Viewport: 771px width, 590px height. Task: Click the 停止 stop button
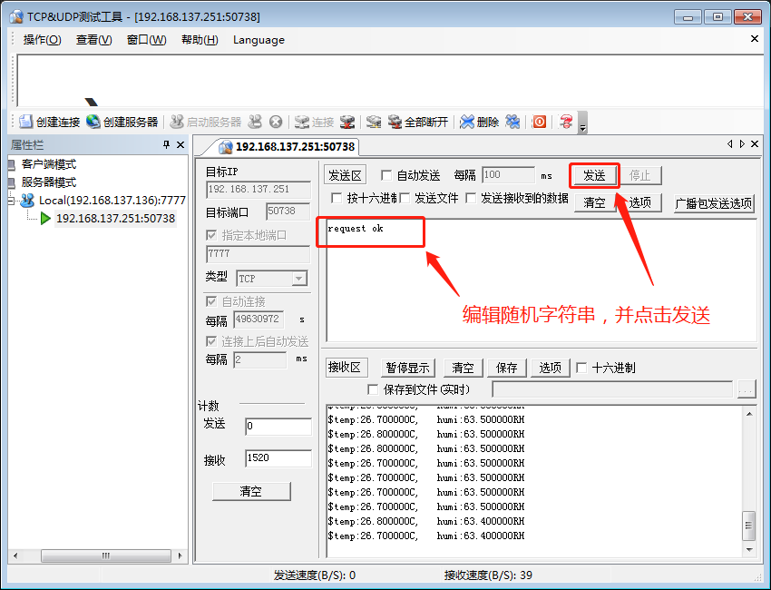639,176
